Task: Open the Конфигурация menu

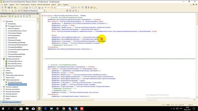Action: [x=25, y=5]
